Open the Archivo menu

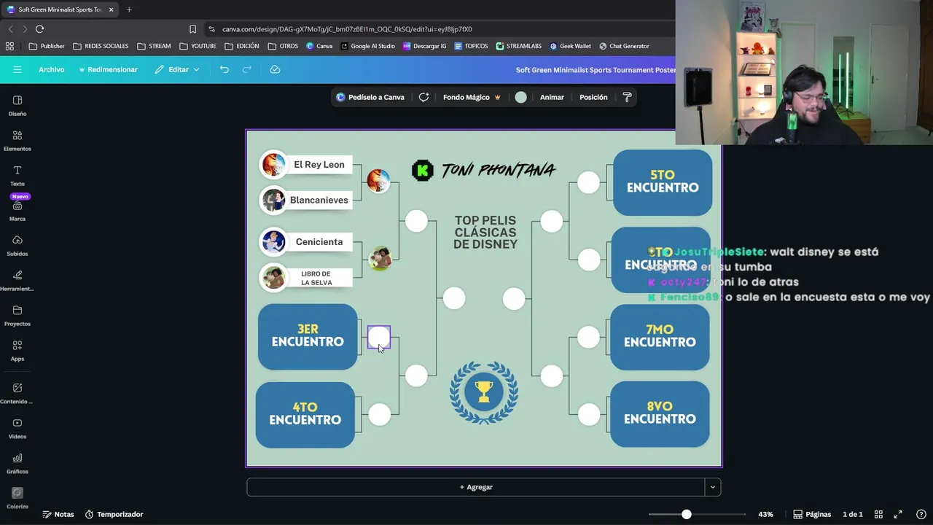(52, 69)
